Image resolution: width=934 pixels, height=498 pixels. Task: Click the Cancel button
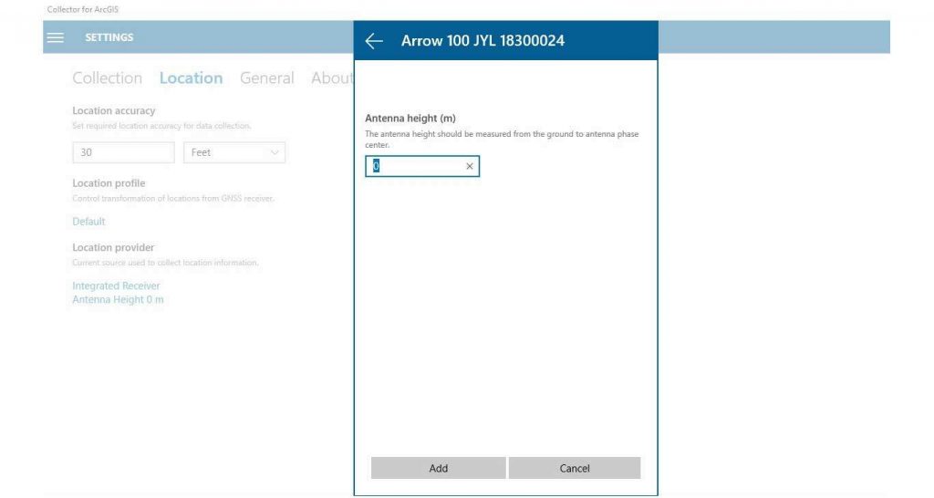pyautogui.click(x=575, y=468)
